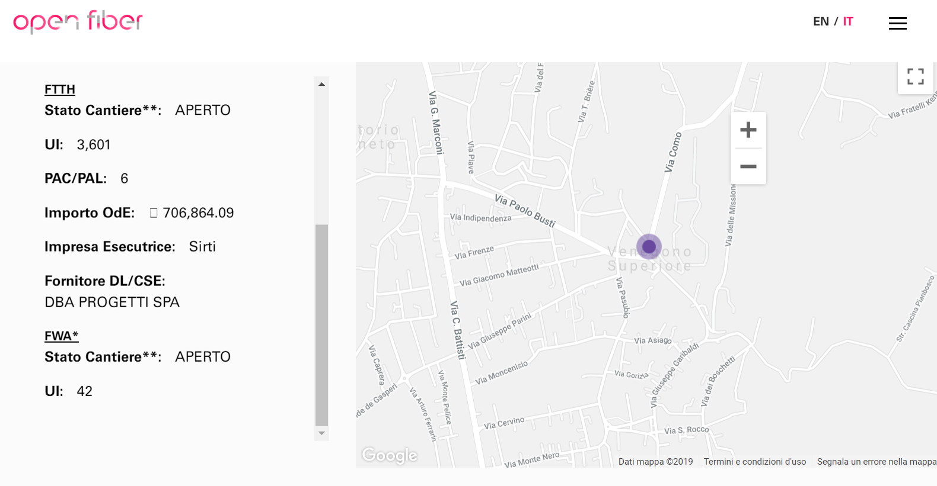The height and width of the screenshot is (486, 937).
Task: Zoom out of the map
Action: tap(748, 167)
